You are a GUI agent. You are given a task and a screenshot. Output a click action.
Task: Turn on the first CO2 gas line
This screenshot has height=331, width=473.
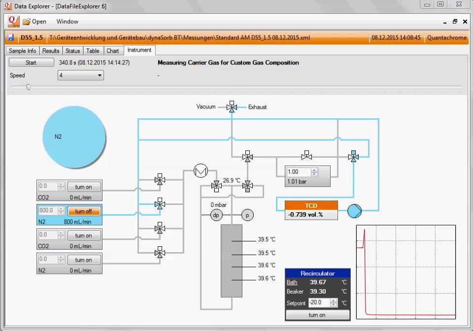pyautogui.click(x=84, y=187)
